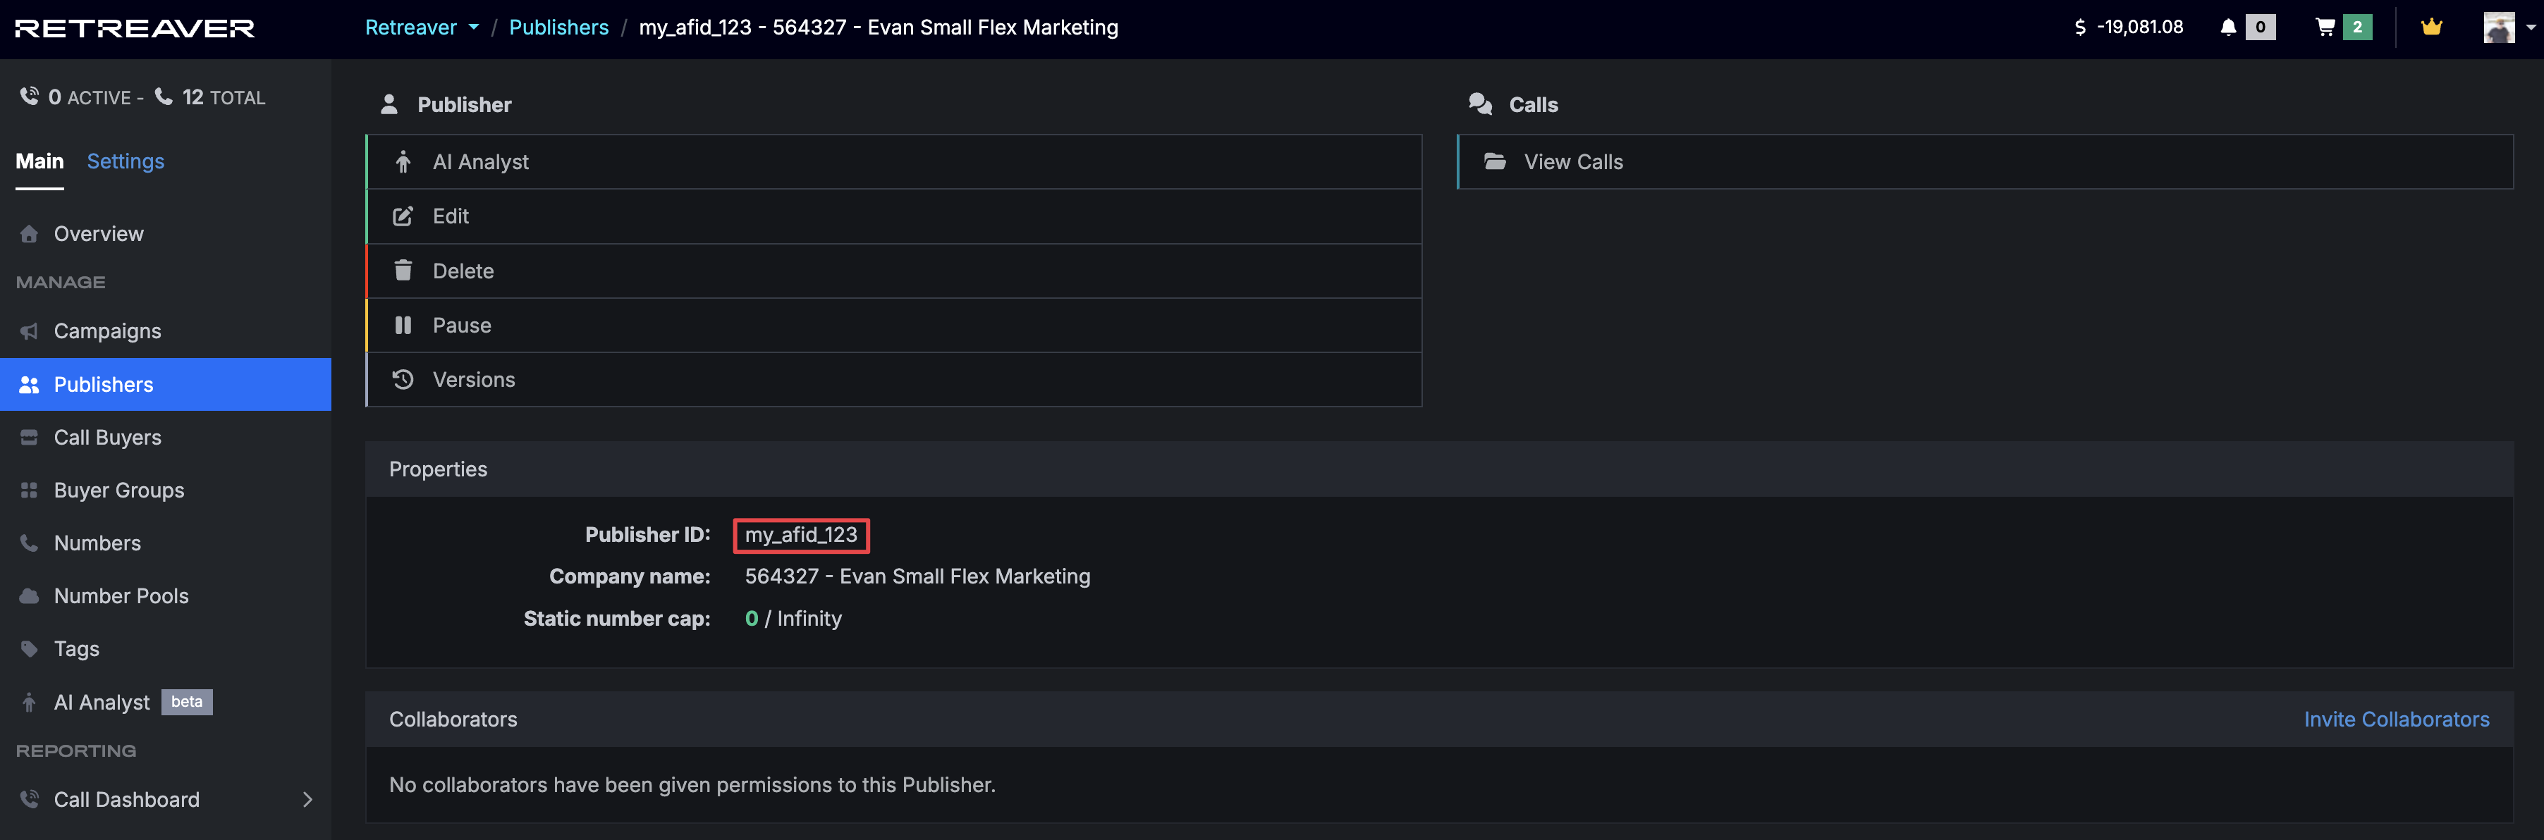Click the Tags tag icon

(x=30, y=648)
